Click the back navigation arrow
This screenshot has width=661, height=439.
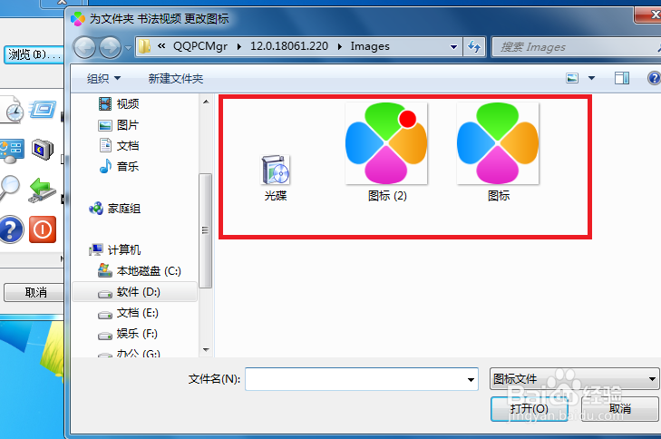[84, 47]
